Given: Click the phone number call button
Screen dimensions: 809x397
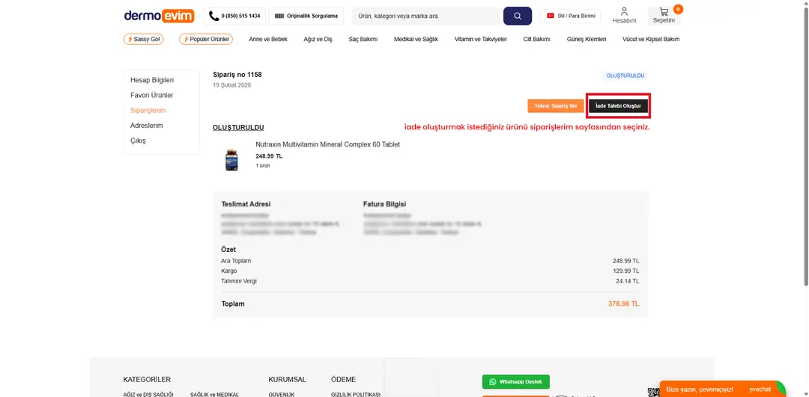Looking at the screenshot, I should [x=234, y=16].
